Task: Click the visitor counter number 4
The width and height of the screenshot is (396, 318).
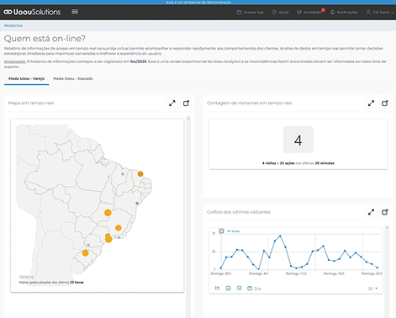Action: coord(298,140)
